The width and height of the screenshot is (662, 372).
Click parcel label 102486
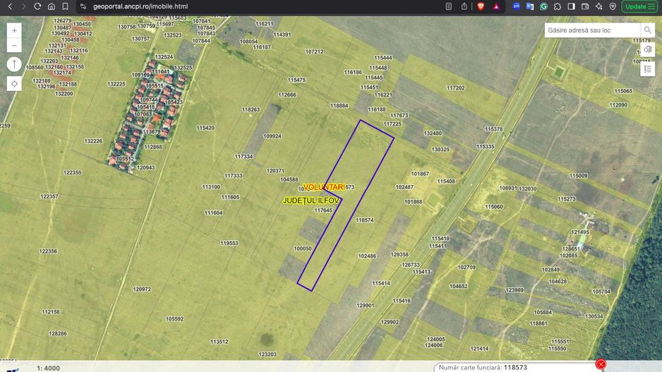(x=367, y=256)
